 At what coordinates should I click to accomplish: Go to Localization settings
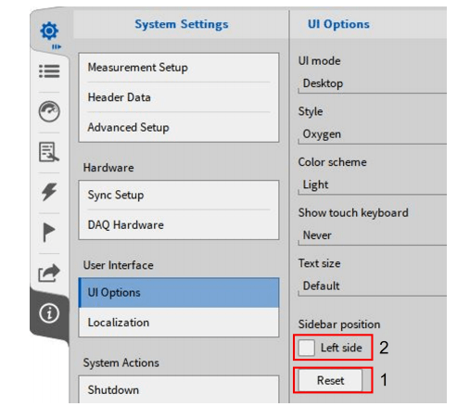click(179, 323)
